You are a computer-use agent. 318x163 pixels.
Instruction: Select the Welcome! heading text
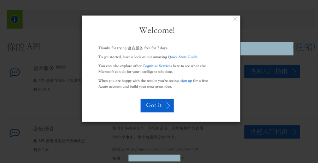[x=157, y=30]
